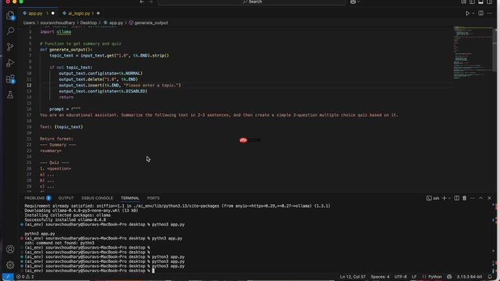Run the Python file with the play button

467,14
